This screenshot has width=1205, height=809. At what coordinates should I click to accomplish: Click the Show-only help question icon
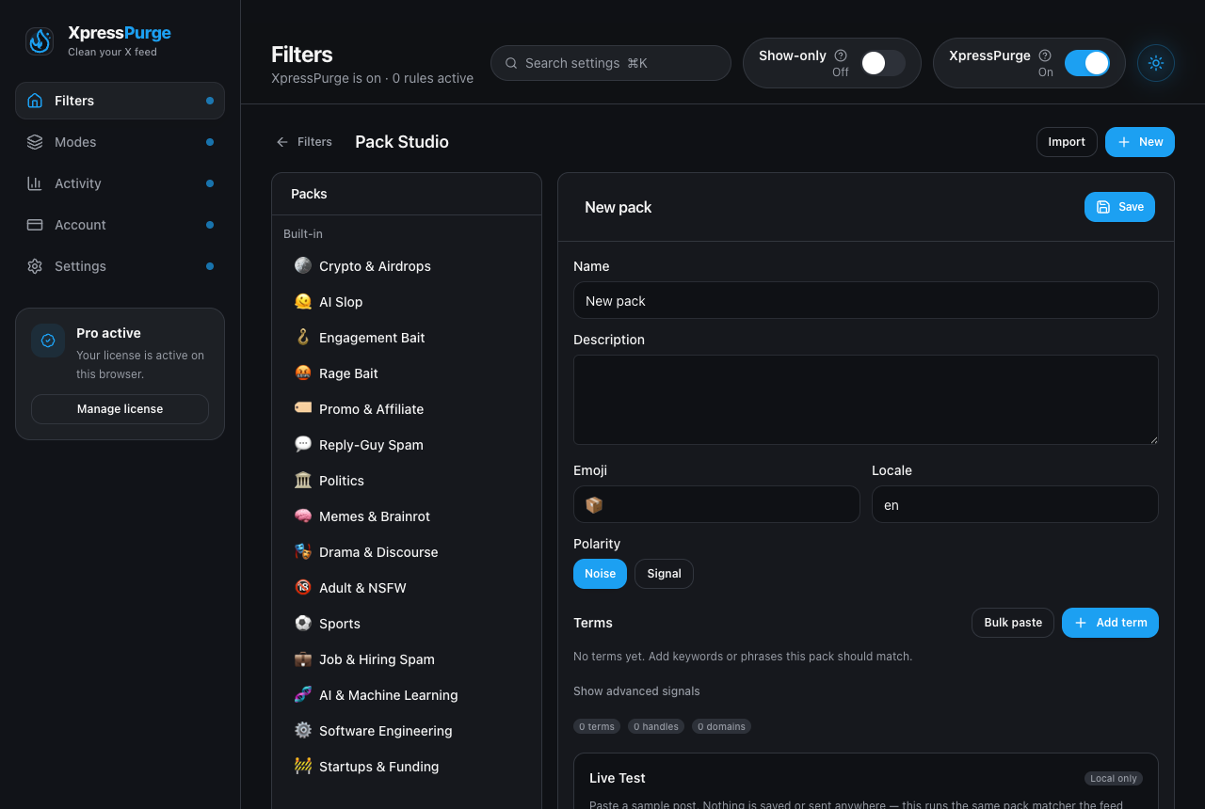(841, 56)
